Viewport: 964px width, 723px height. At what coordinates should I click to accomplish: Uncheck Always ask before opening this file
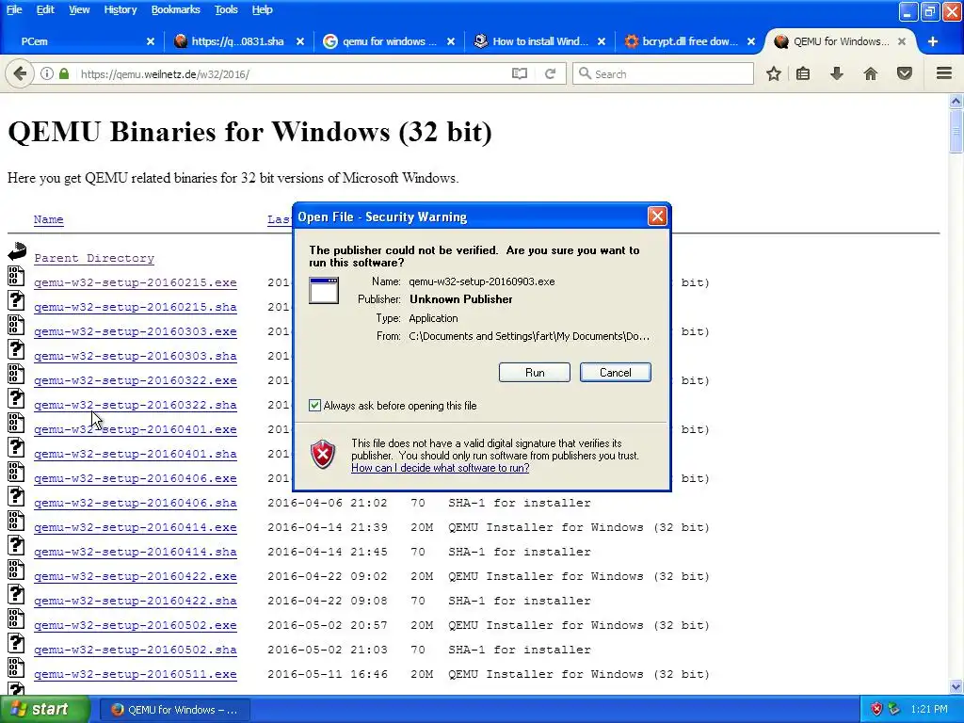tap(314, 405)
